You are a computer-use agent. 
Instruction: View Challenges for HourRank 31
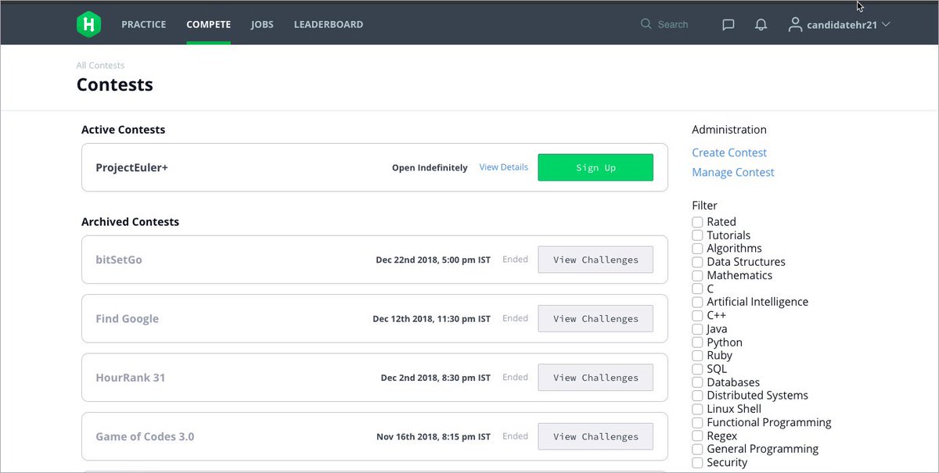[595, 378]
